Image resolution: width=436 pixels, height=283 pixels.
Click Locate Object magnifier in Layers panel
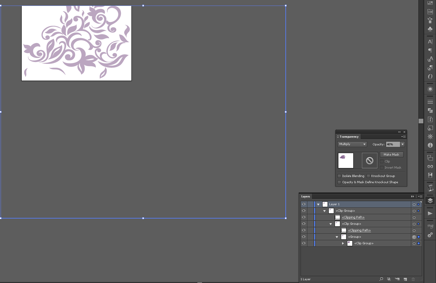pyautogui.click(x=381, y=279)
